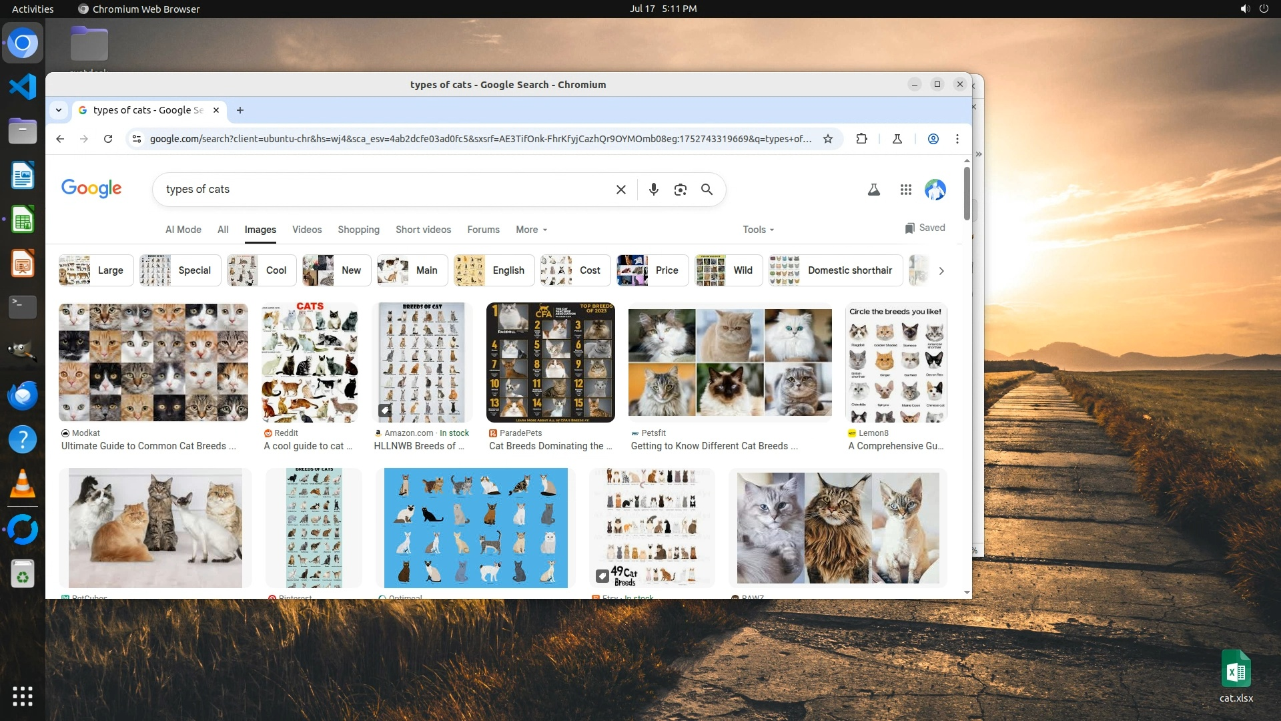1281x721 pixels.
Task: Bookmark this page with the star icon
Action: click(827, 139)
